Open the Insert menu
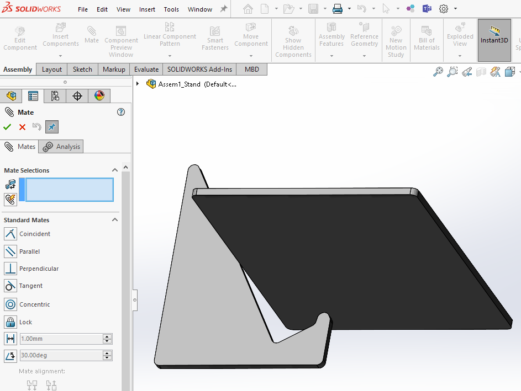This screenshot has width=521, height=391. click(147, 9)
